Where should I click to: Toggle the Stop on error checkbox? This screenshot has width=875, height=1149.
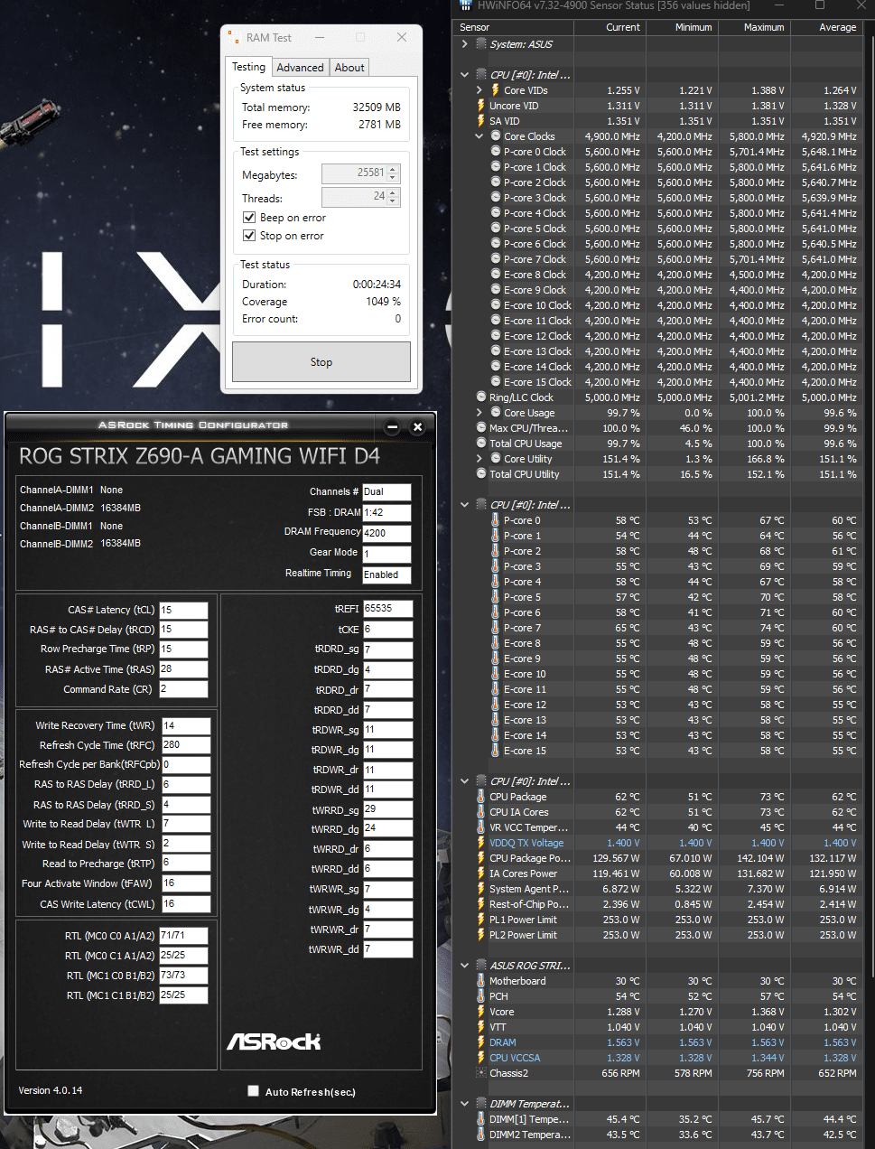[x=249, y=236]
